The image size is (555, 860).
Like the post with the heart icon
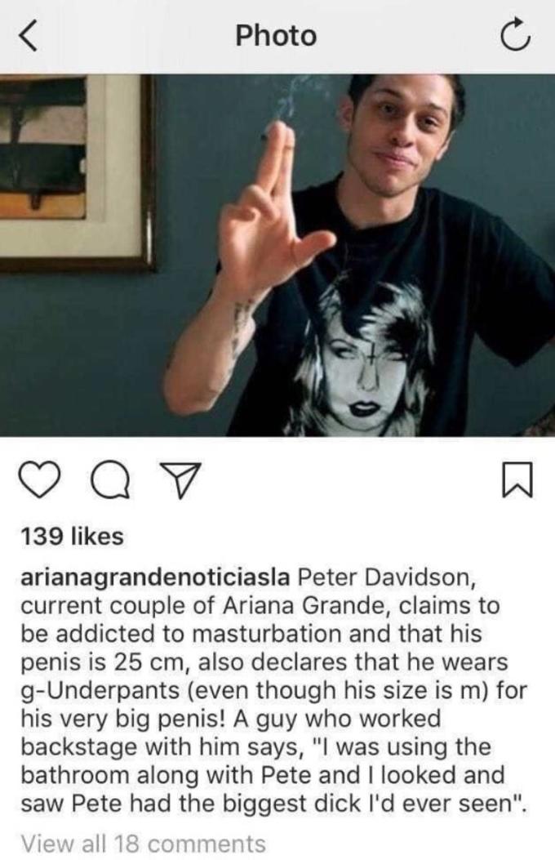(x=40, y=480)
